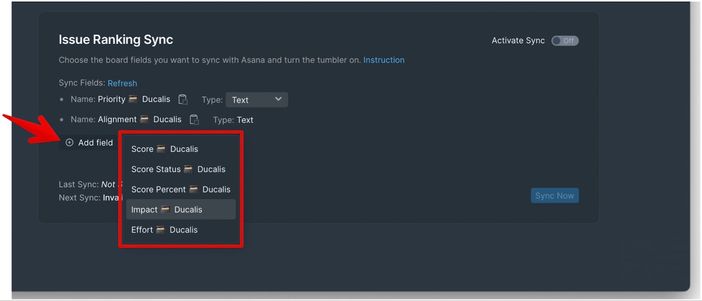Click the Issue Ranking Sync heading

(116, 39)
